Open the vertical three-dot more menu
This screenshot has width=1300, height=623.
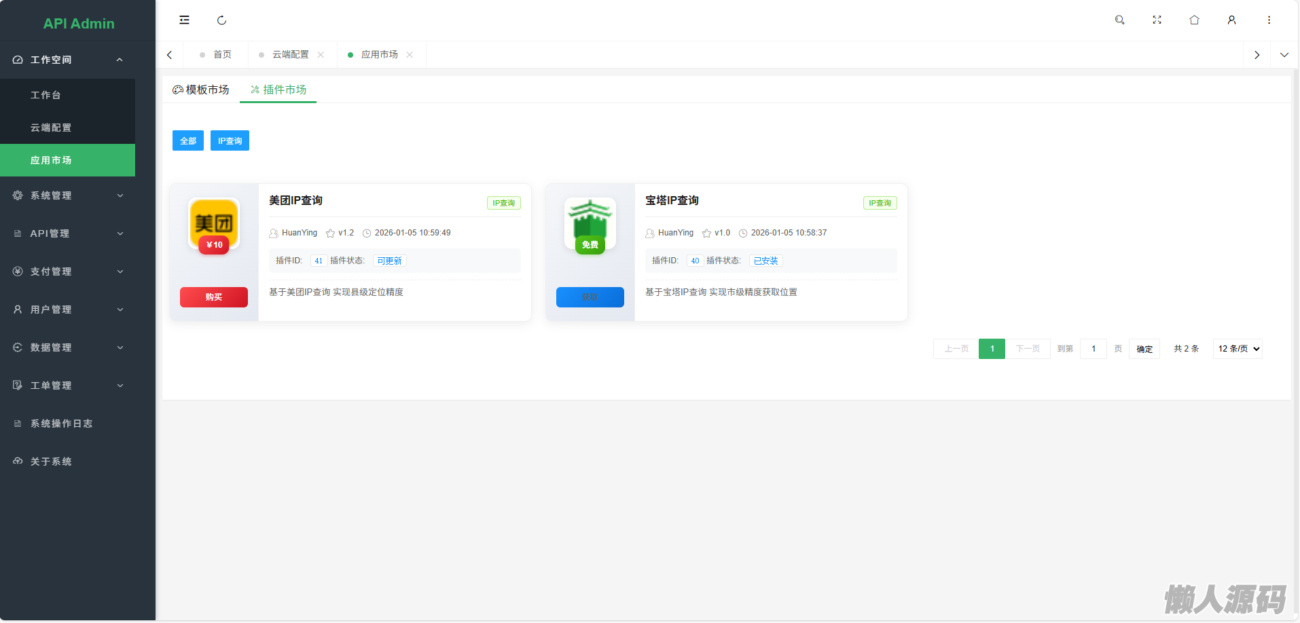click(1269, 20)
